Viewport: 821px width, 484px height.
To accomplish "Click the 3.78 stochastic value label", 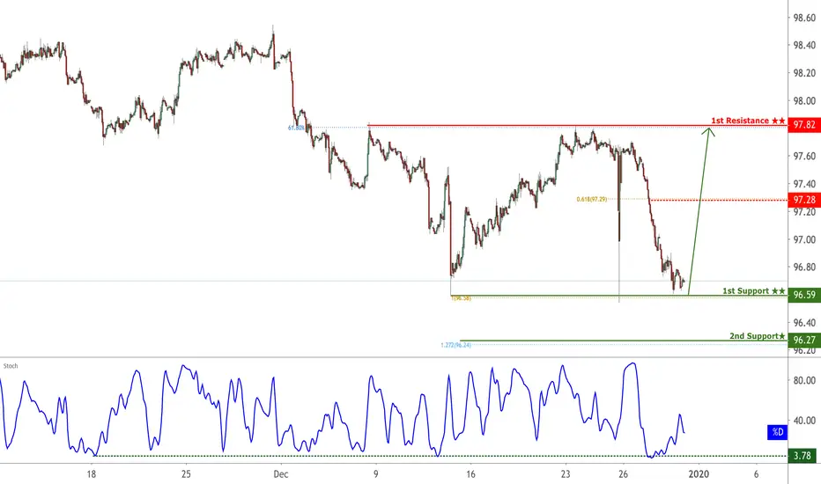I will coord(803,456).
